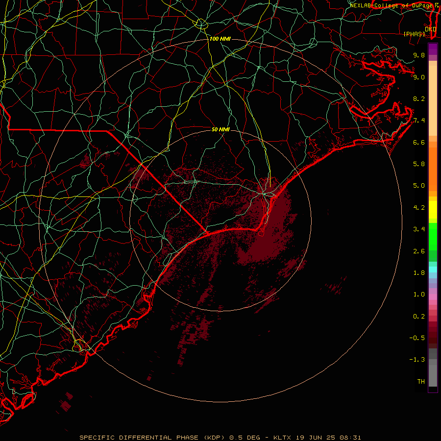Click the Specific Differential Phase KLTX caption
This screenshot has height=441, width=441.
pyautogui.click(x=220, y=438)
